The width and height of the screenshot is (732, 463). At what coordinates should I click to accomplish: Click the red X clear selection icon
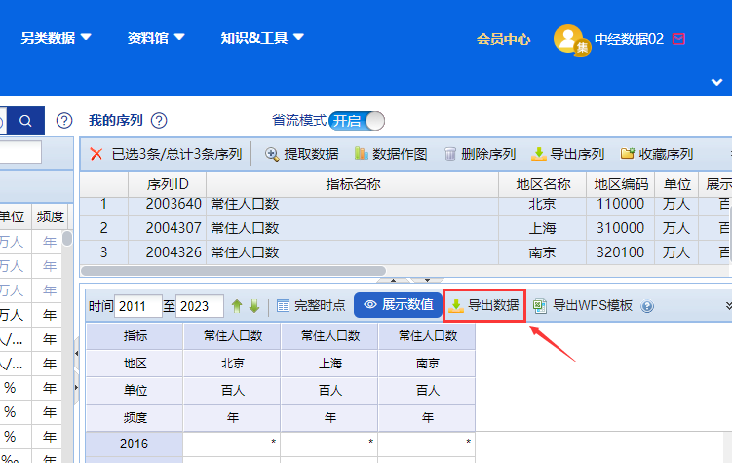click(96, 154)
